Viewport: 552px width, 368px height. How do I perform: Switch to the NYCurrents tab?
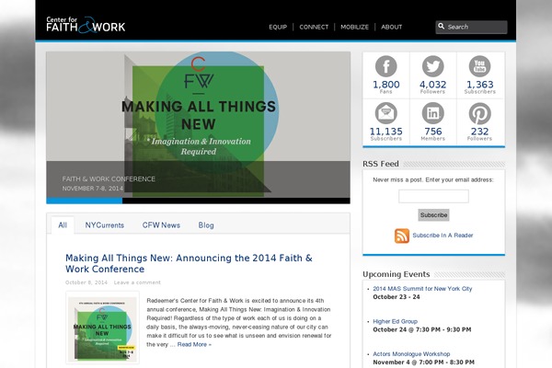tap(105, 225)
